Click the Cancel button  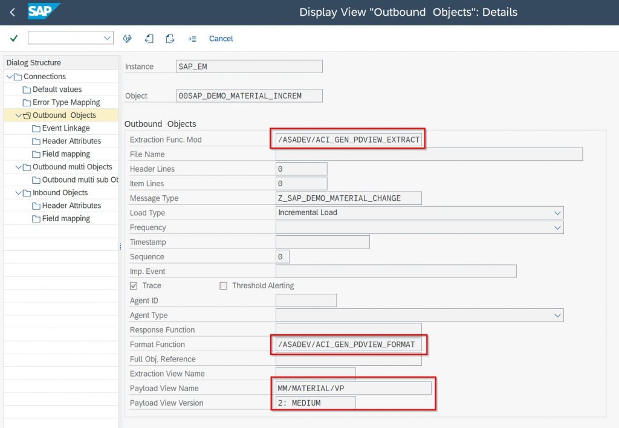coord(221,39)
